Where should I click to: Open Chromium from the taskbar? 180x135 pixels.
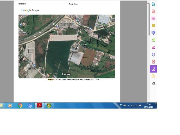tap(30, 105)
